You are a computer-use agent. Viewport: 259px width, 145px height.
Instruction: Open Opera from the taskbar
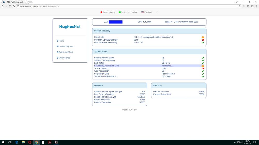(30, 142)
